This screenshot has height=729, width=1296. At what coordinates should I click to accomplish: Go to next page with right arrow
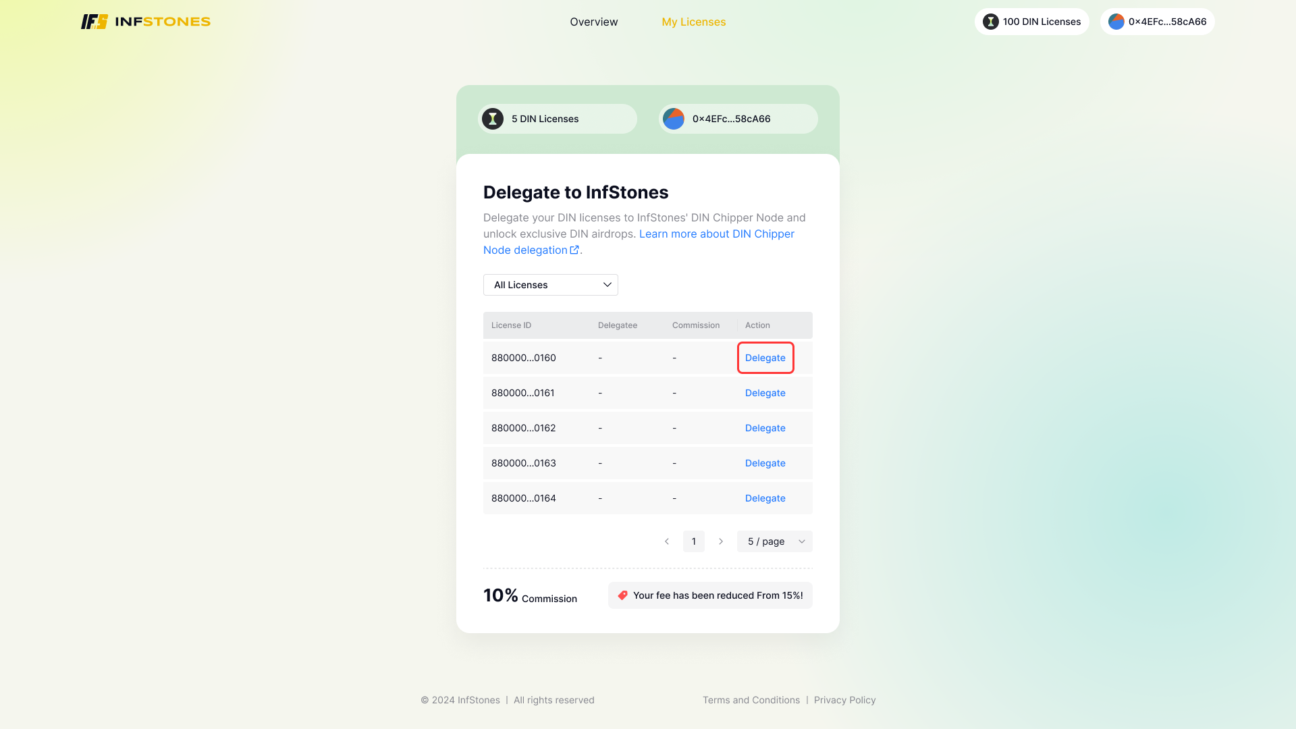coord(721,541)
